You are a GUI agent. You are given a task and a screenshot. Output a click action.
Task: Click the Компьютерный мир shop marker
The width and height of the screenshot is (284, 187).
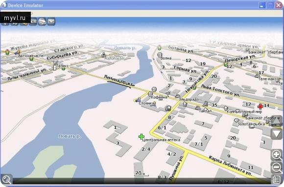click(226, 108)
